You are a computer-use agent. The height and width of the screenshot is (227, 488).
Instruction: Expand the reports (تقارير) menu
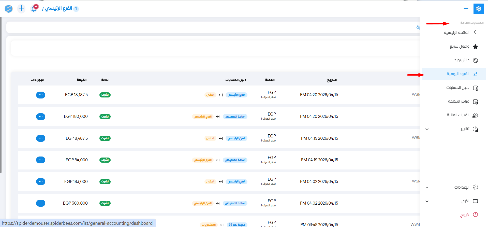(427, 129)
